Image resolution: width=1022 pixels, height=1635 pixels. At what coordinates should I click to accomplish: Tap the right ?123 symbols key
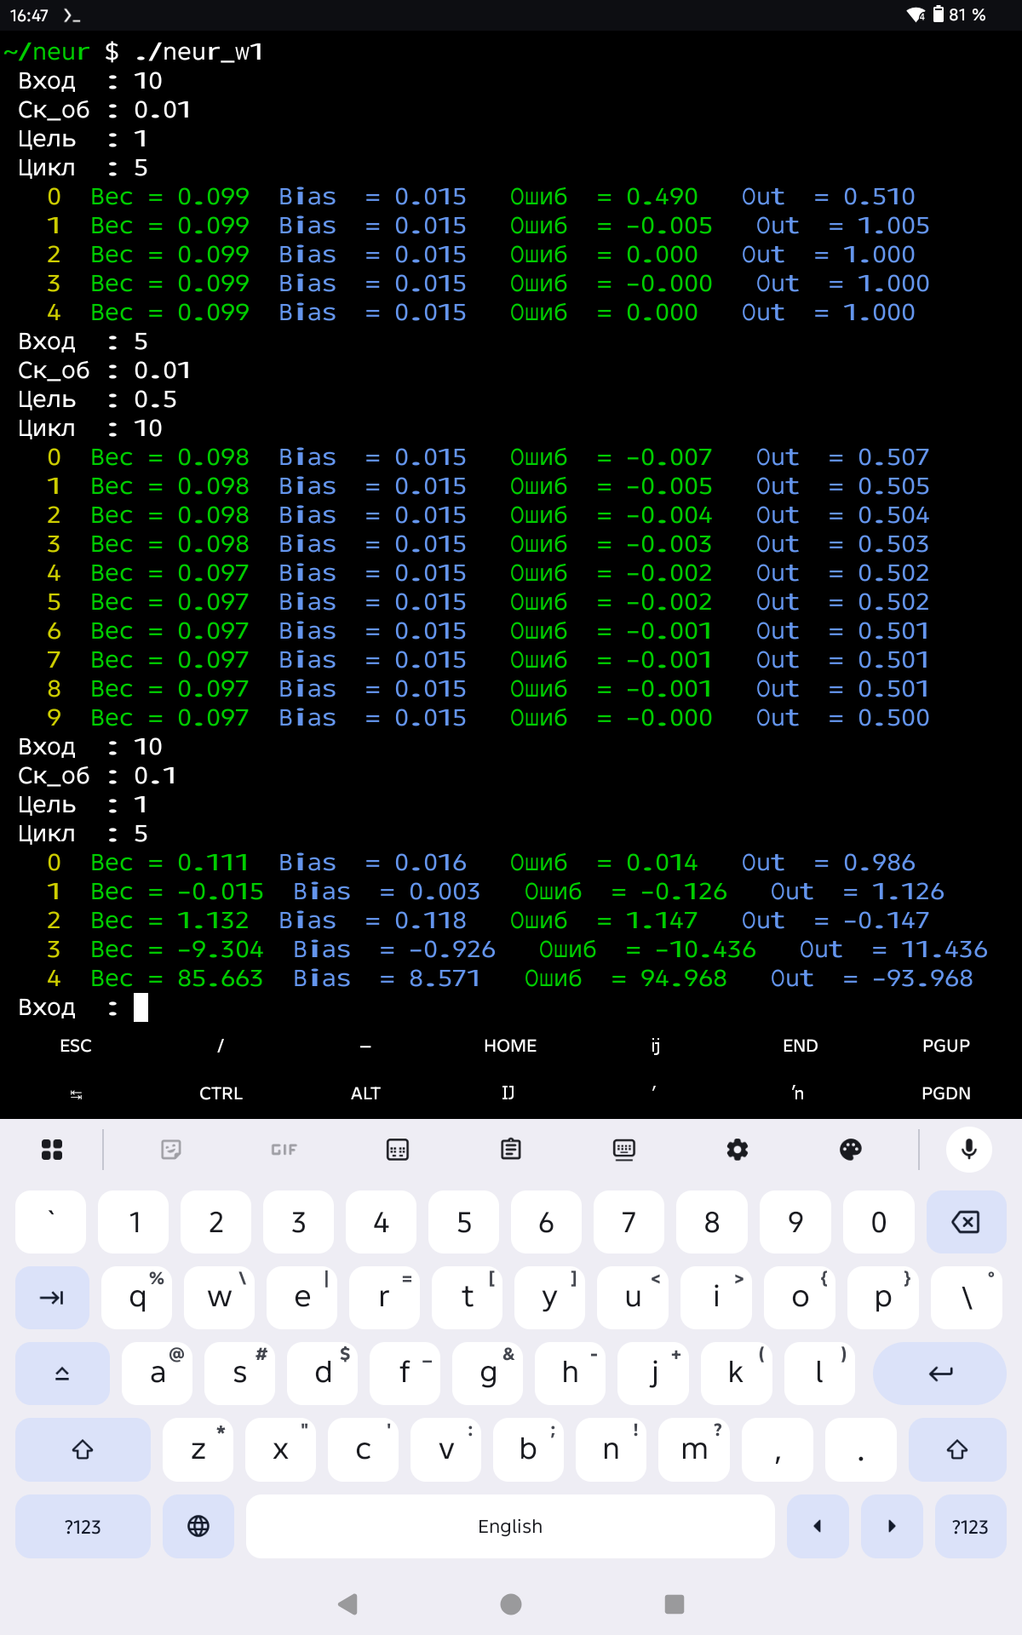pos(970,1526)
